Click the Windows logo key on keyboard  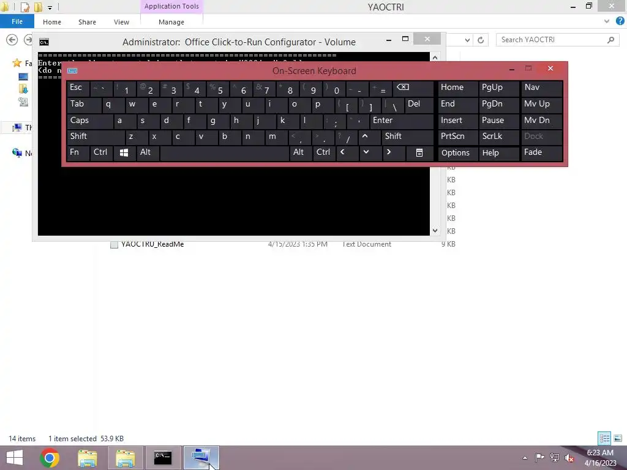point(124,152)
